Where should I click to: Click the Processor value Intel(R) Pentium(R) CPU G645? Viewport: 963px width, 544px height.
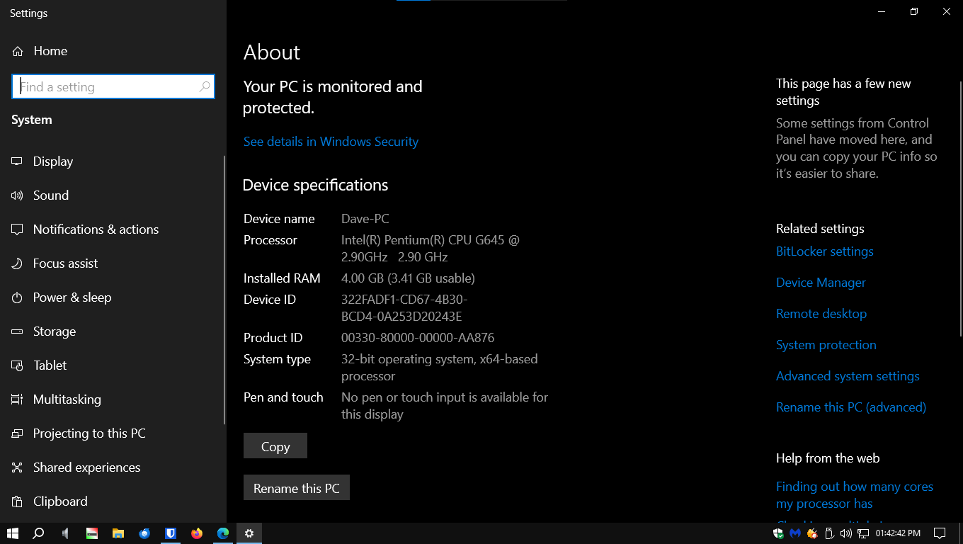tap(431, 249)
